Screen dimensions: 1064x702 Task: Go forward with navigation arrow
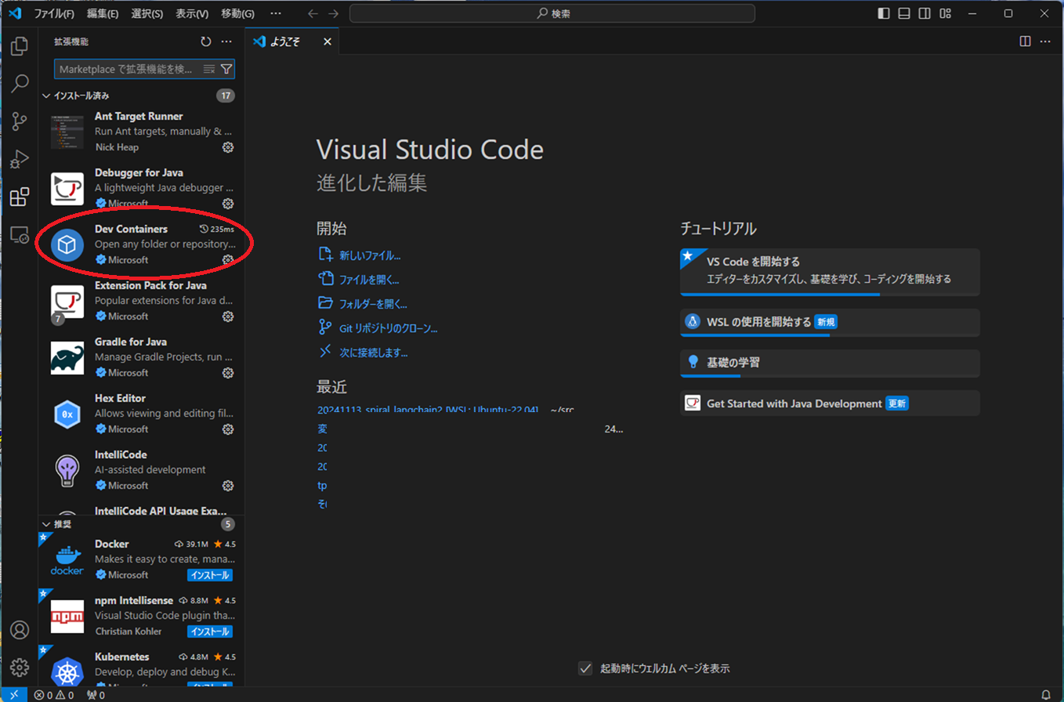click(334, 13)
